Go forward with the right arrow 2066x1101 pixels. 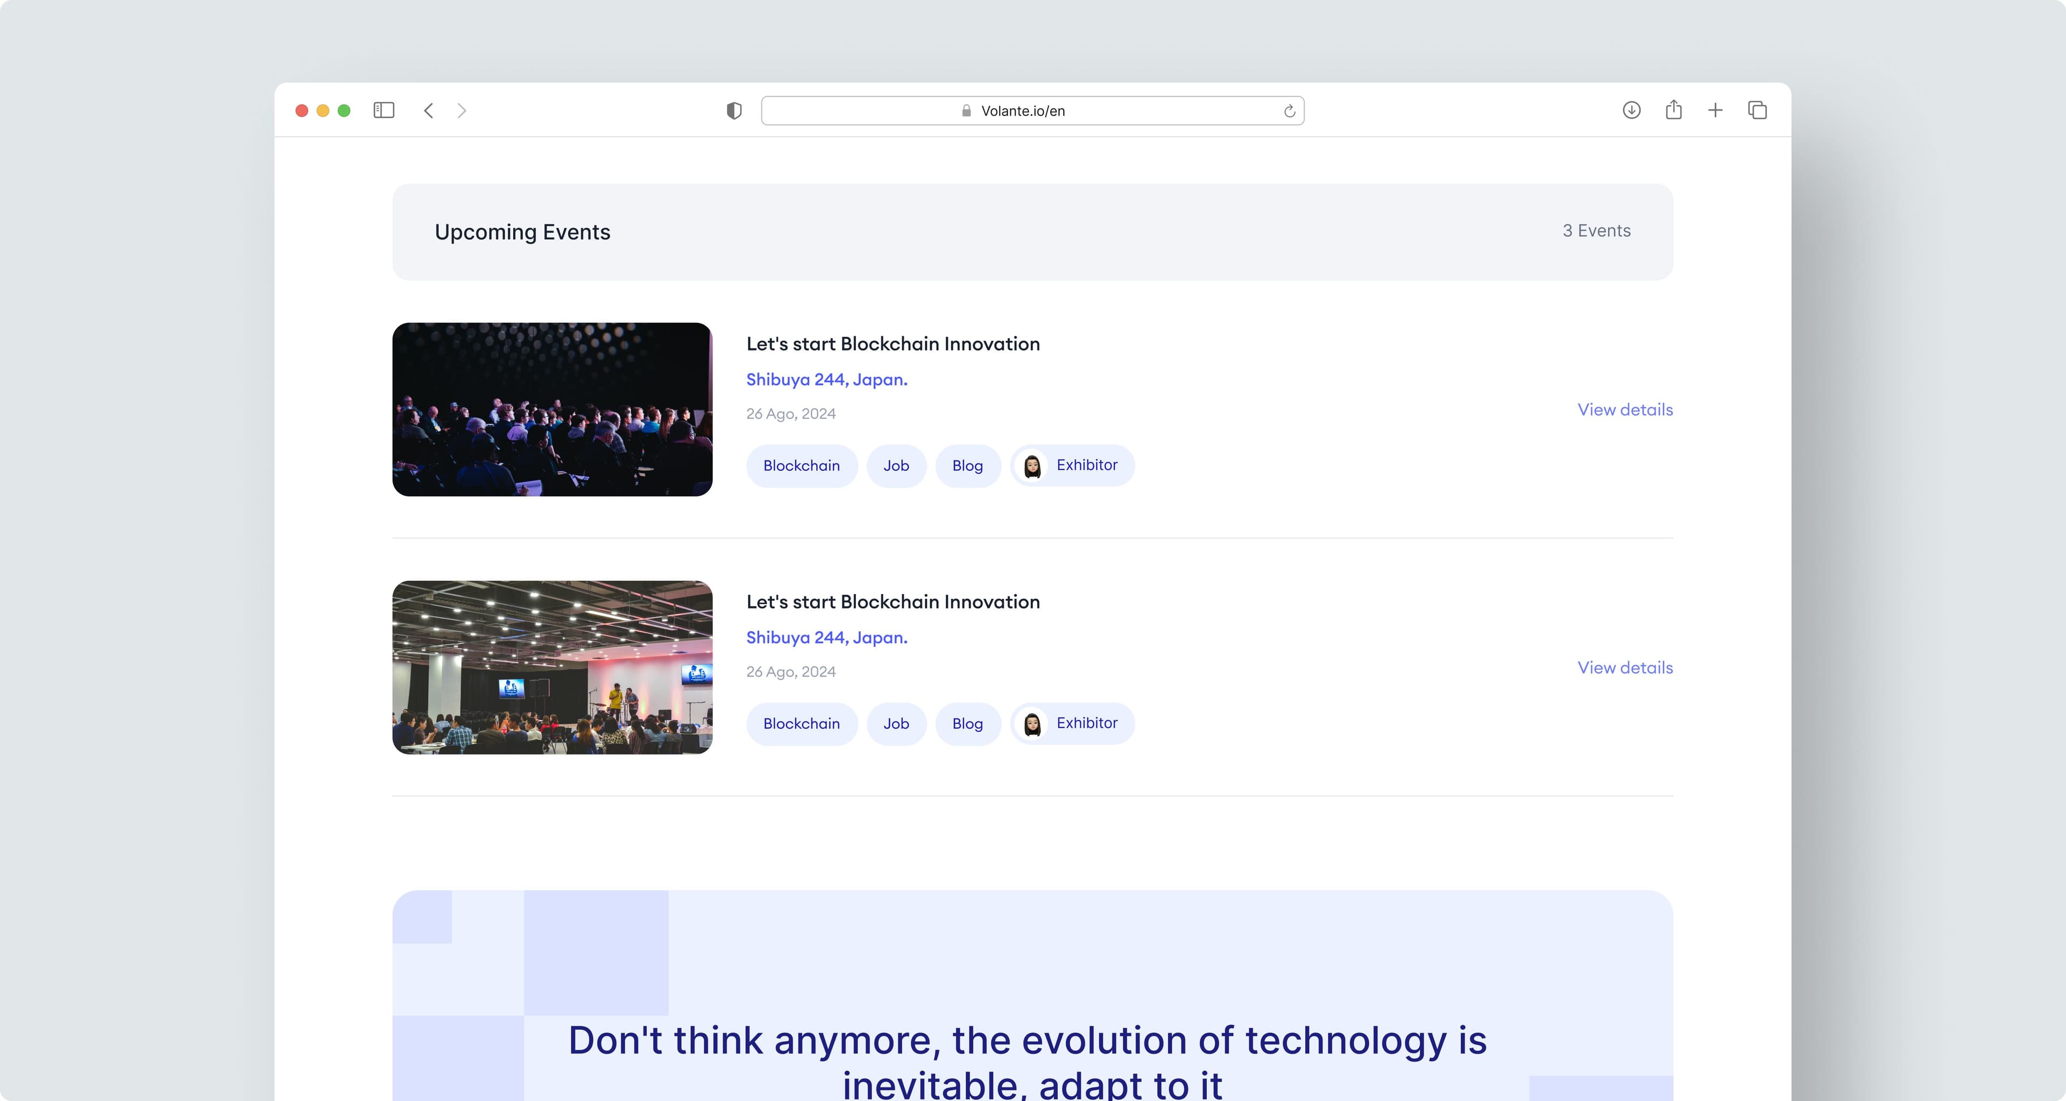(462, 111)
